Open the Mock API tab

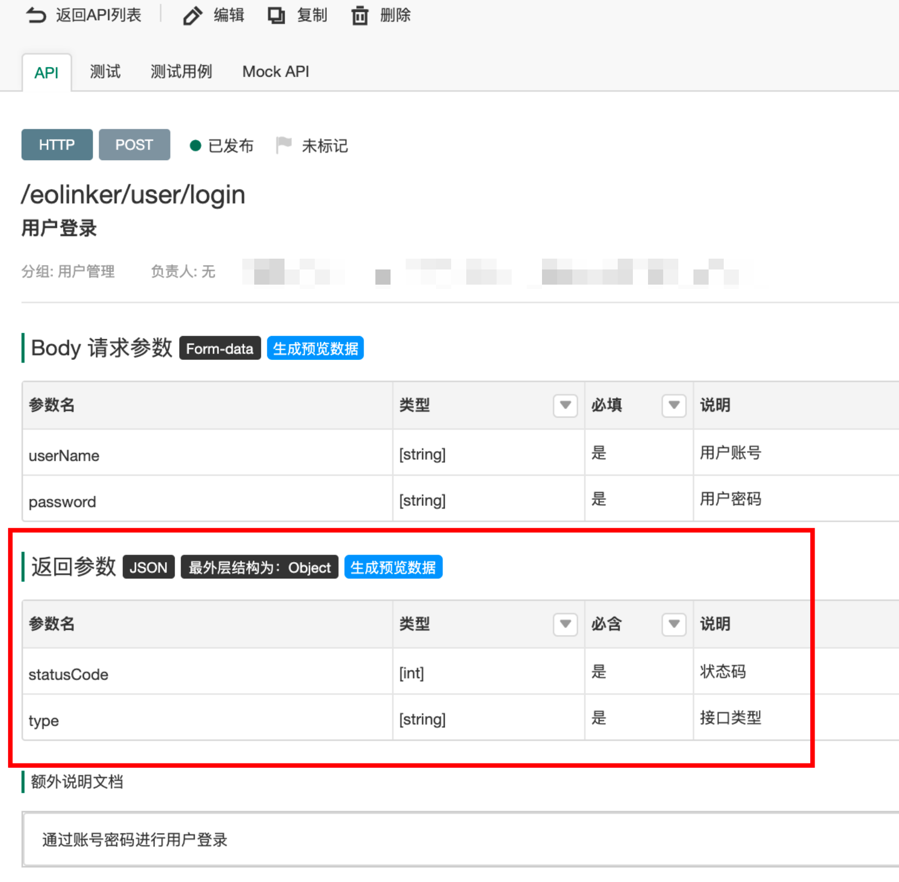pos(276,71)
